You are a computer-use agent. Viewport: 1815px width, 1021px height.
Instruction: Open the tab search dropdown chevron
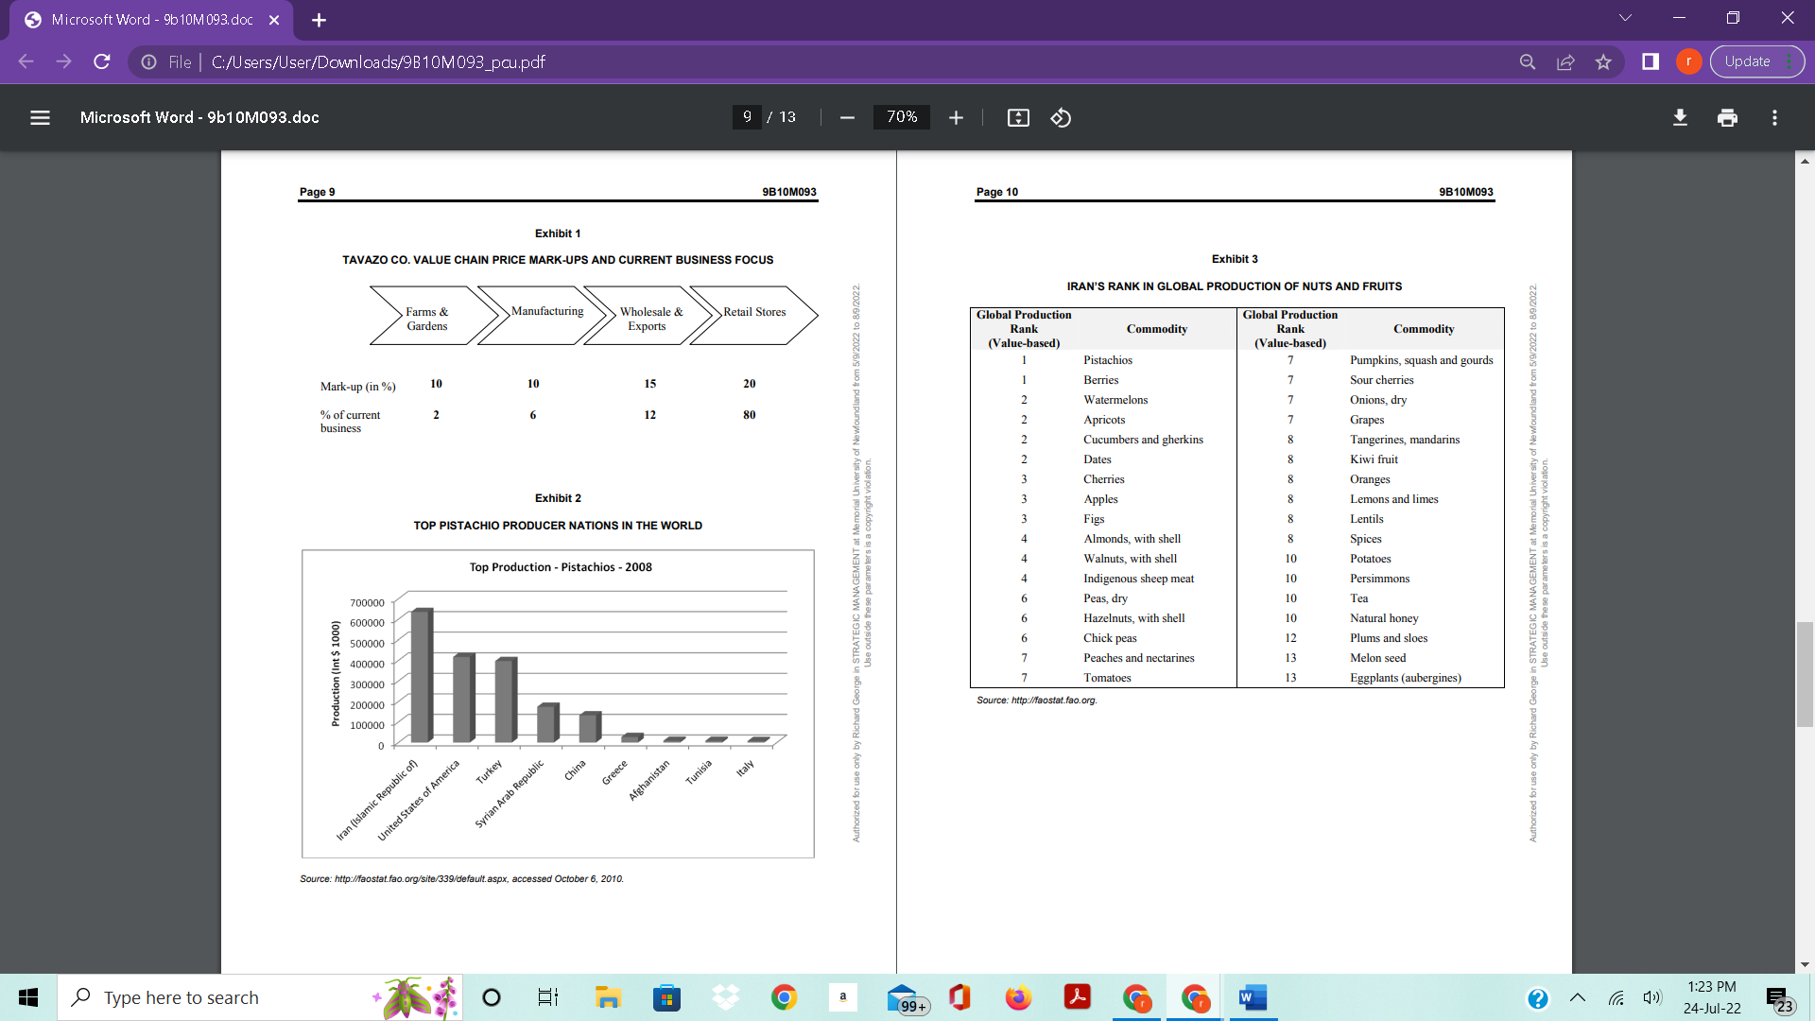(1625, 18)
